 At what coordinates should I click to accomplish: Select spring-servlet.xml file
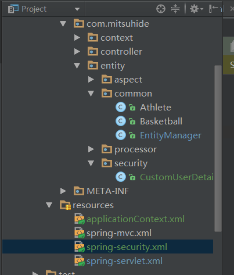tap(124, 261)
